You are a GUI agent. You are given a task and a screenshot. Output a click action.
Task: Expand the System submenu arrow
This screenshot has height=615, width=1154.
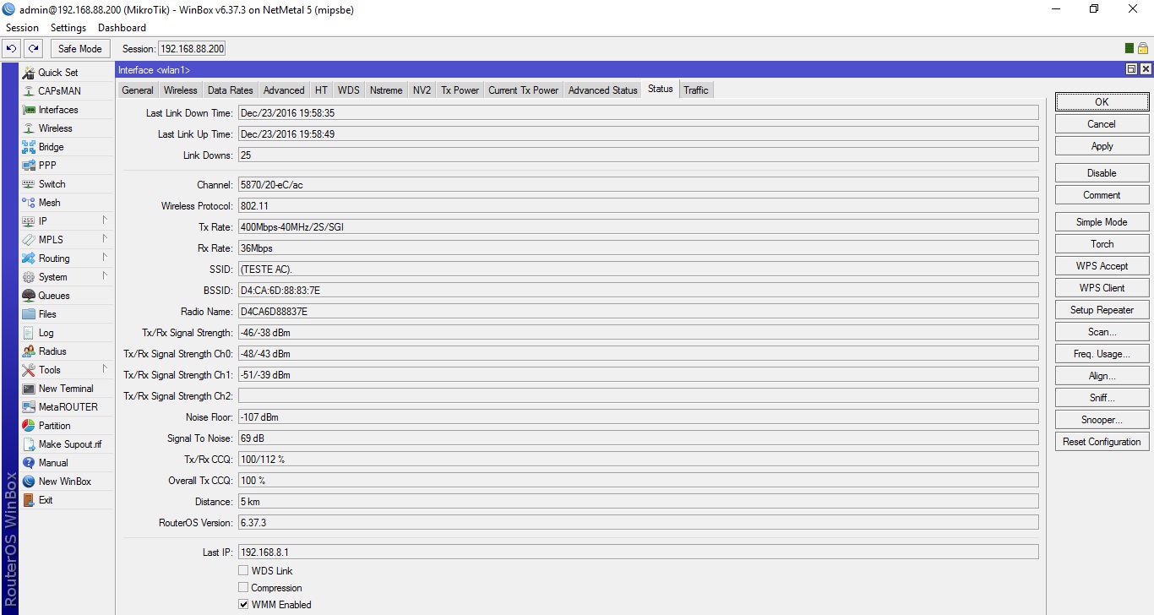[x=105, y=276]
